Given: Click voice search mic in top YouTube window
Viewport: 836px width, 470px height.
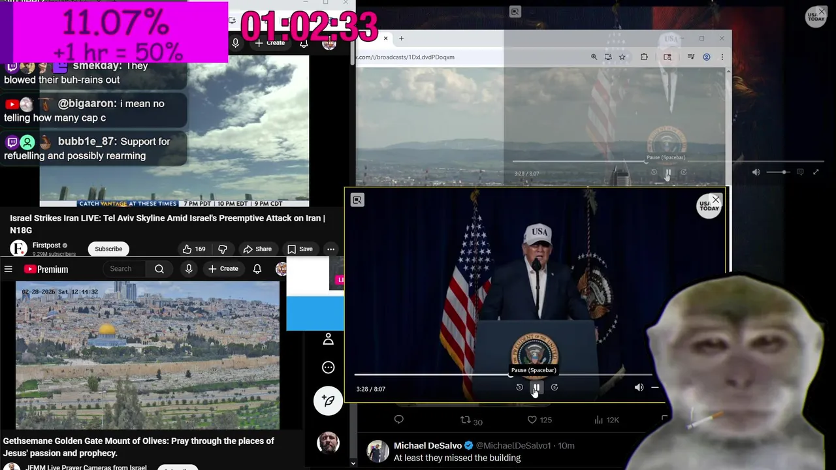Looking at the screenshot, I should click(236, 43).
